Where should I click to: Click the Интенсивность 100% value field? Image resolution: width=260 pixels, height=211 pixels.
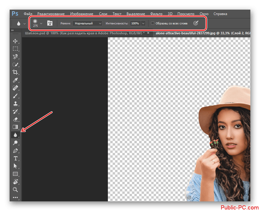(x=135, y=23)
